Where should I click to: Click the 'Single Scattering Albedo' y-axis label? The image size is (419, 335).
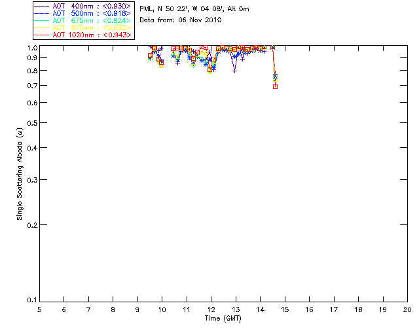pyautogui.click(x=20, y=174)
